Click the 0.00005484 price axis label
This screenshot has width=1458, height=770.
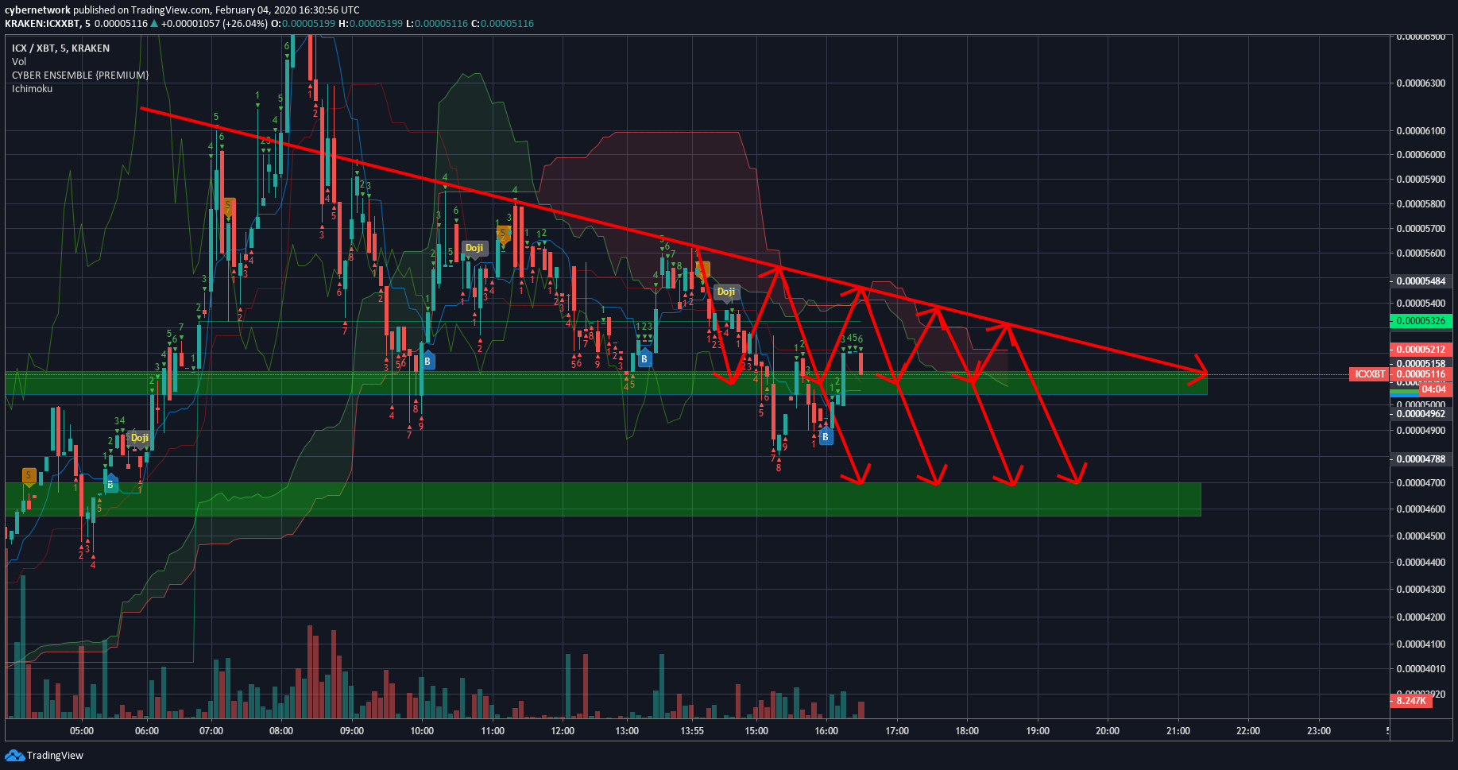coord(1421,281)
